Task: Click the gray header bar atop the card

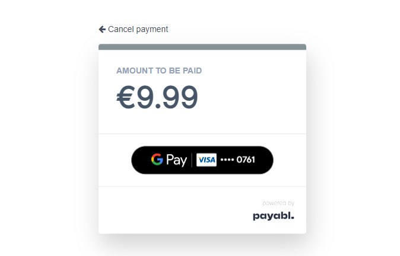Action: [x=202, y=47]
